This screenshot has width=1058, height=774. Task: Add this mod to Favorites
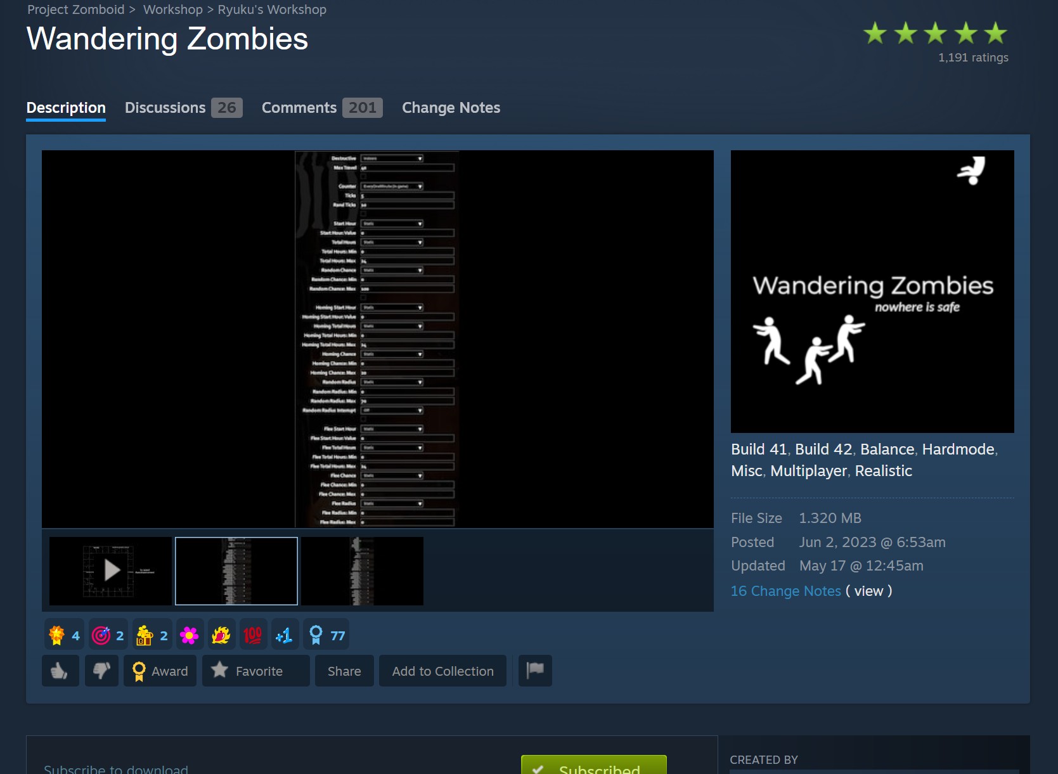tap(256, 671)
